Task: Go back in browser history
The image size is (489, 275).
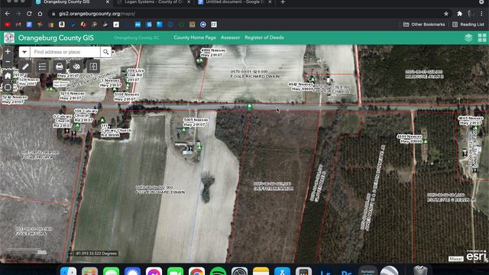Action: (7, 14)
